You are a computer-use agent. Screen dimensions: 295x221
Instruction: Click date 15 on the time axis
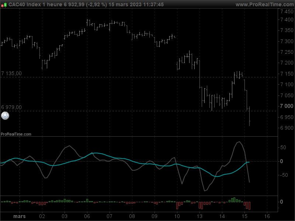click(244, 216)
